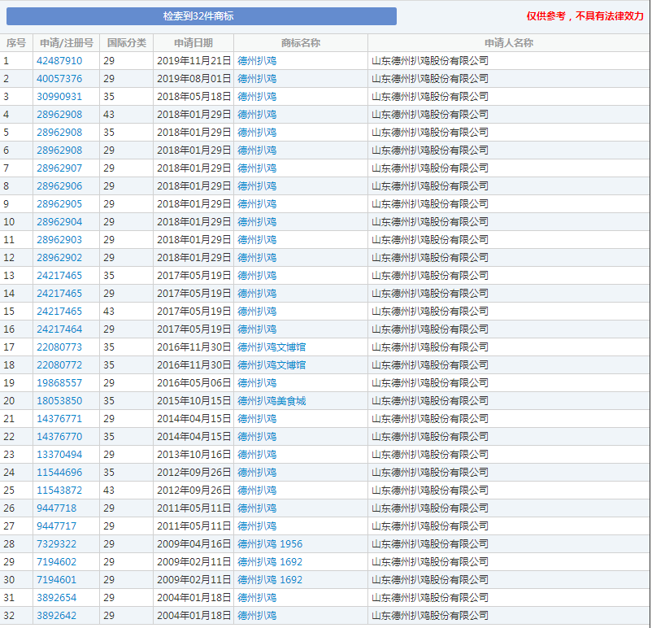Screen dimensions: 652x628
Task: Open registration number 14376771
Action: pyautogui.click(x=59, y=419)
